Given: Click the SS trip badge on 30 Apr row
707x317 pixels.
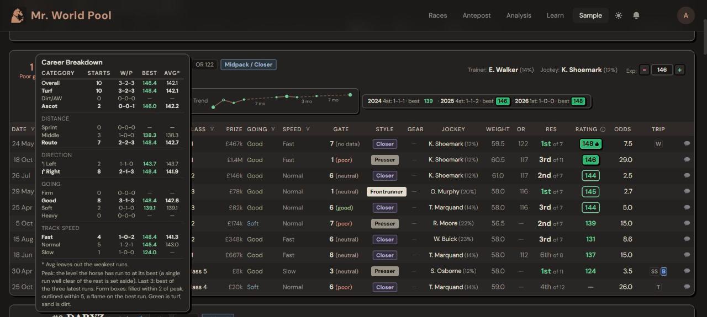Looking at the screenshot, I should pyautogui.click(x=655, y=271).
